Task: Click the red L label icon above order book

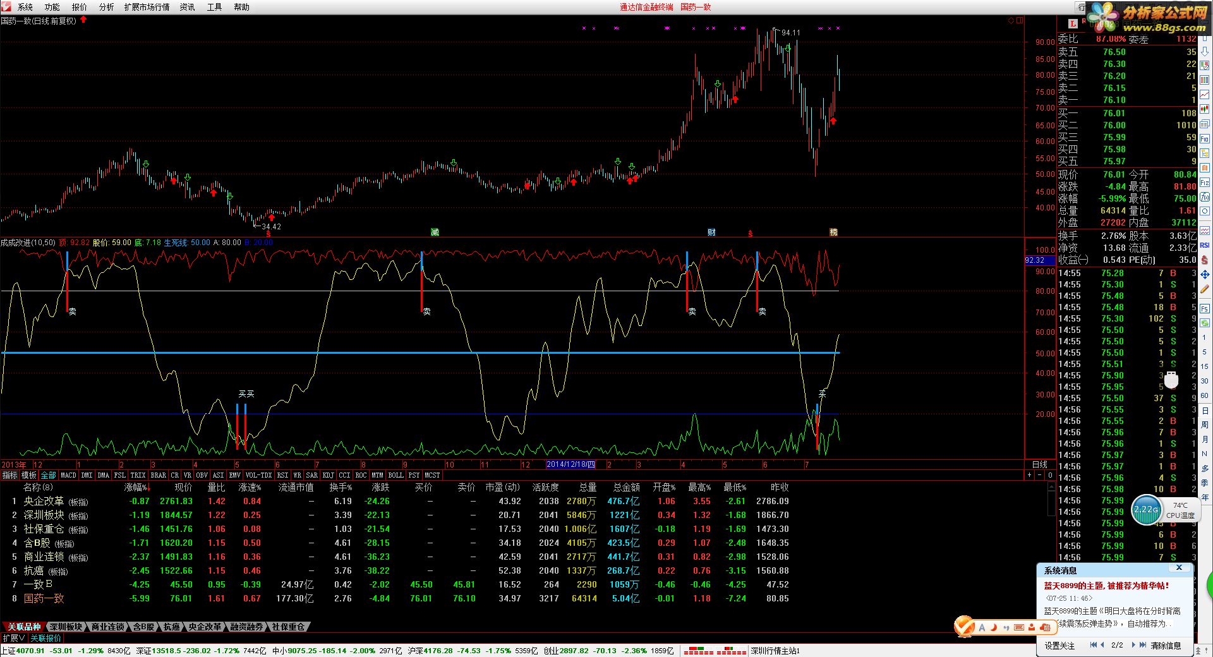Action: pyautogui.click(x=1073, y=23)
